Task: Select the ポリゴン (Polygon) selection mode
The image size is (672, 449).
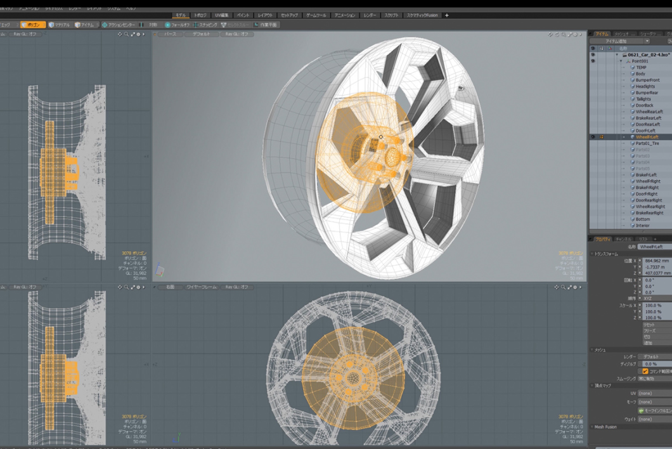Action: tap(32, 25)
